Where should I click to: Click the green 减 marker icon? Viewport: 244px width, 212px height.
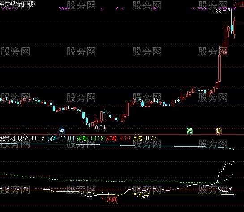189,131
